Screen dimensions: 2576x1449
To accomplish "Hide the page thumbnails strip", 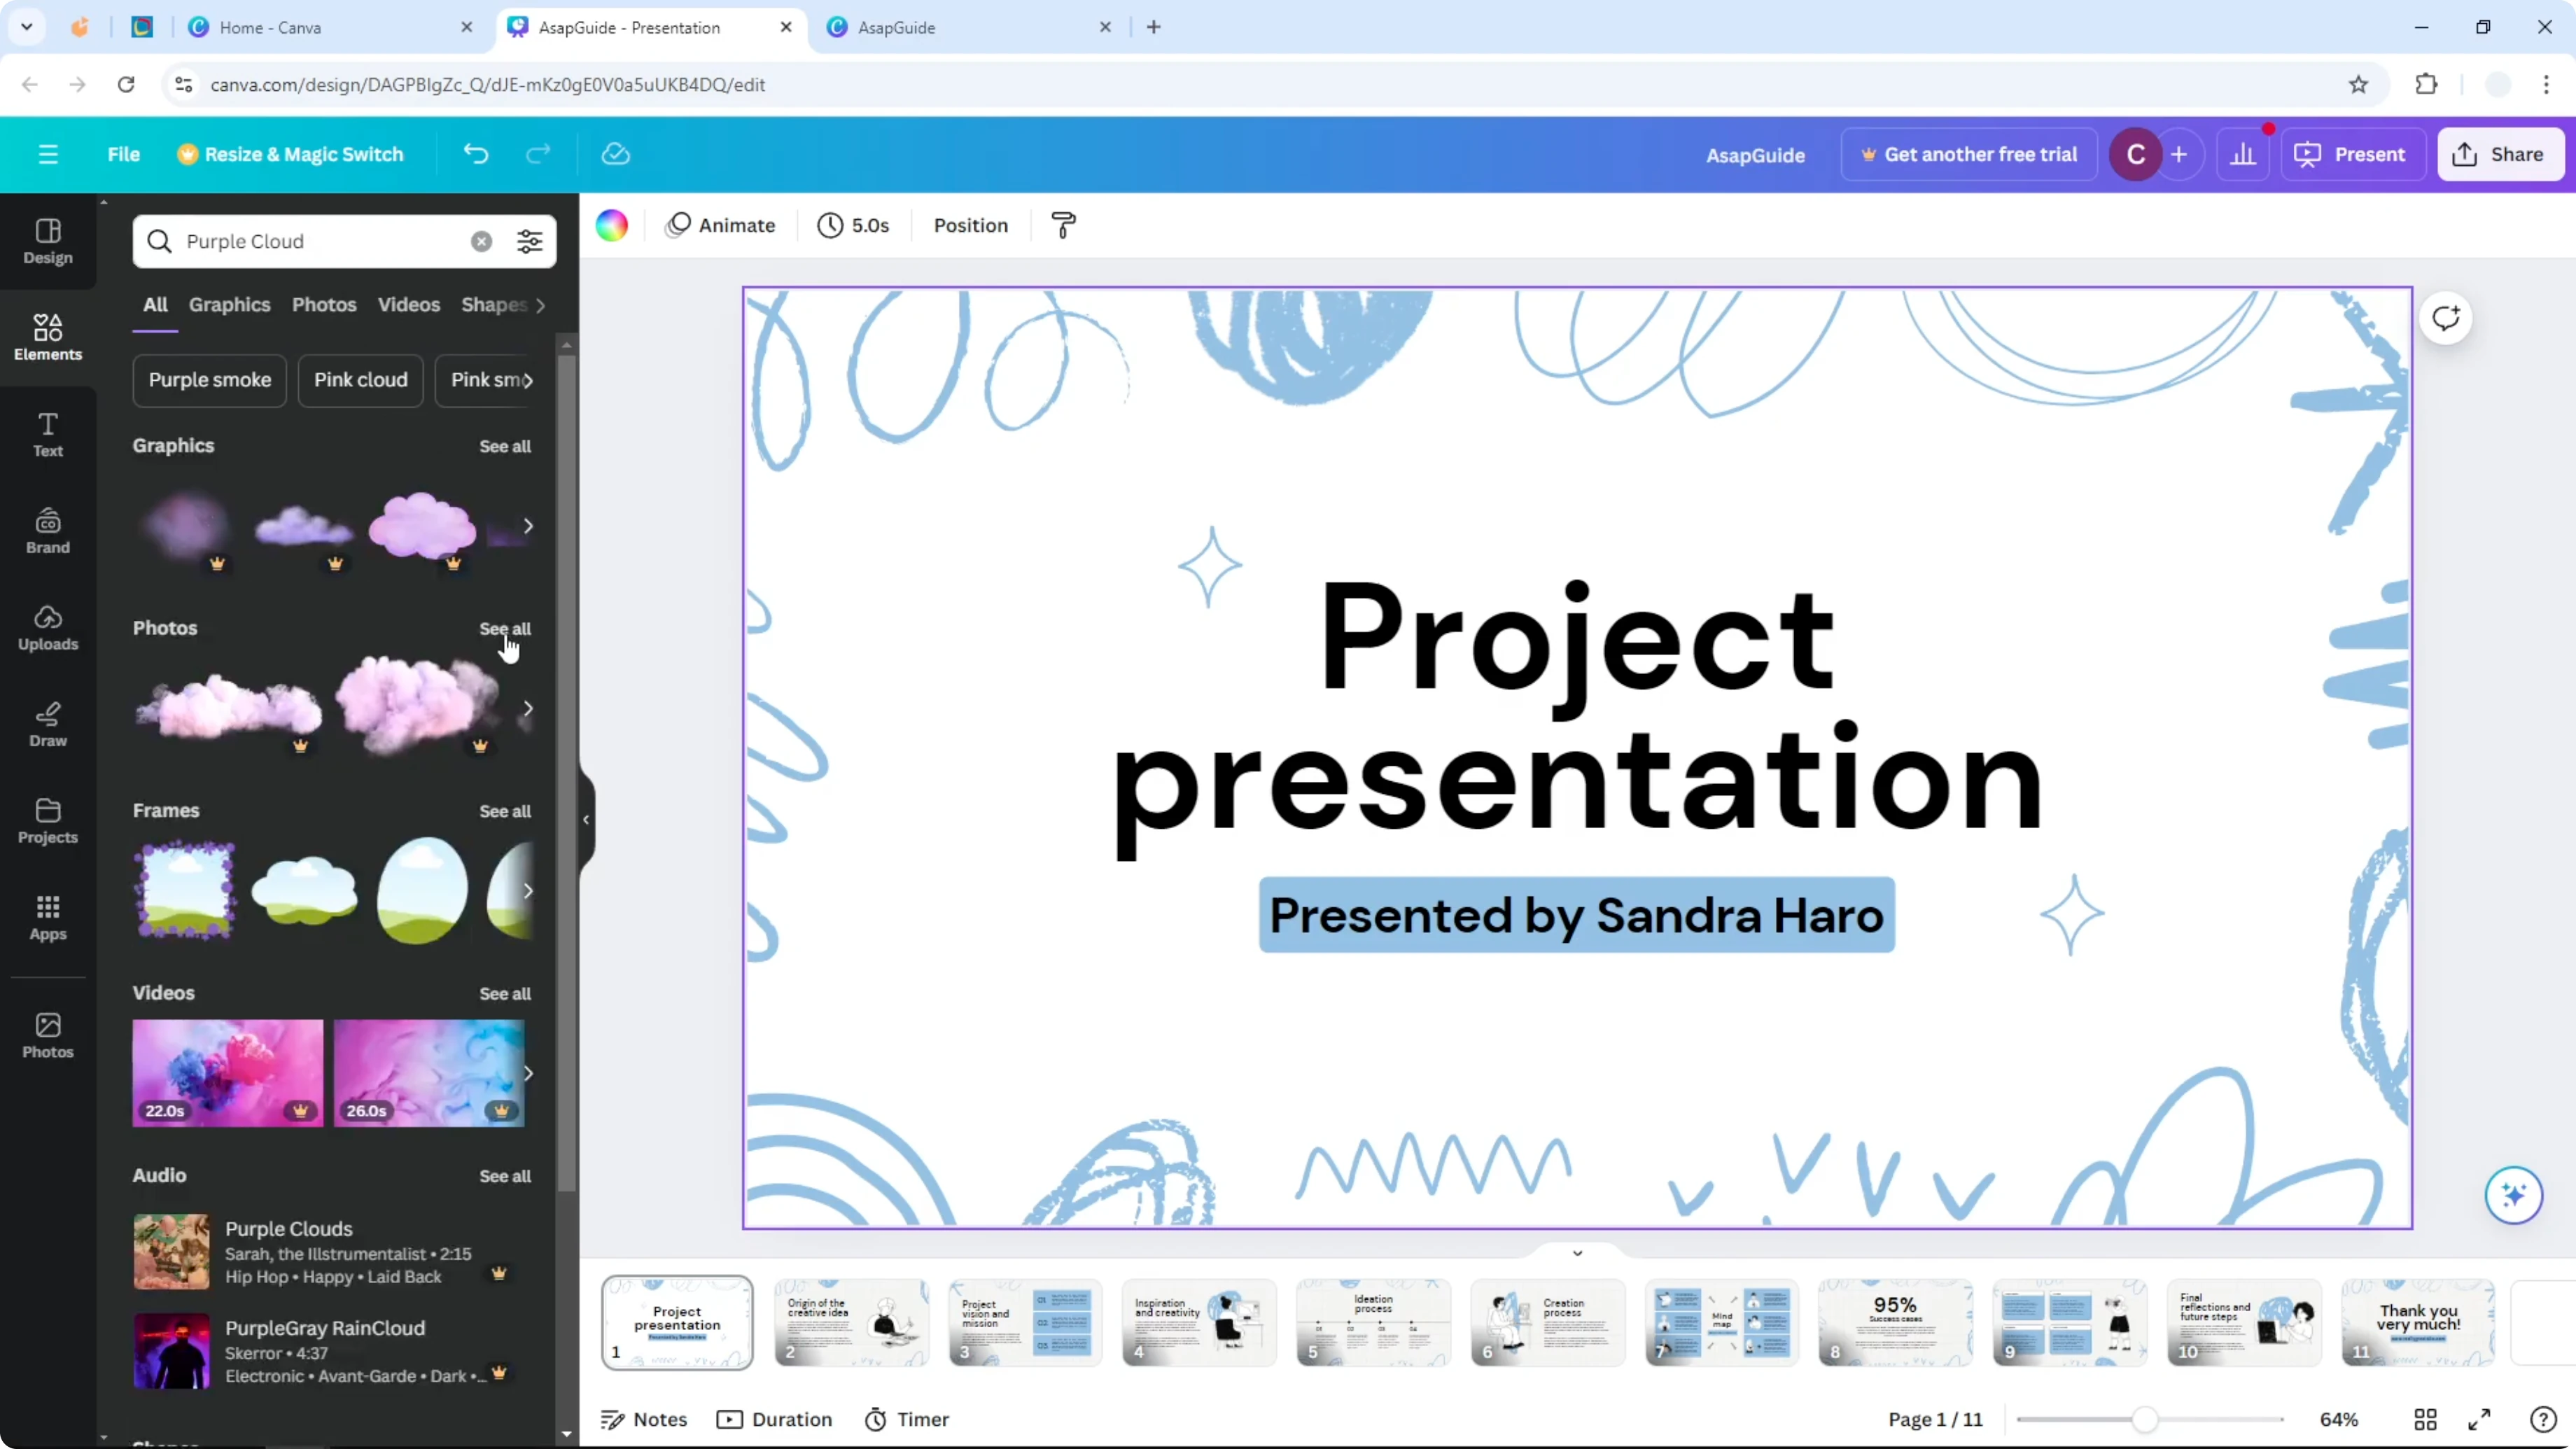I will click(x=1577, y=1253).
